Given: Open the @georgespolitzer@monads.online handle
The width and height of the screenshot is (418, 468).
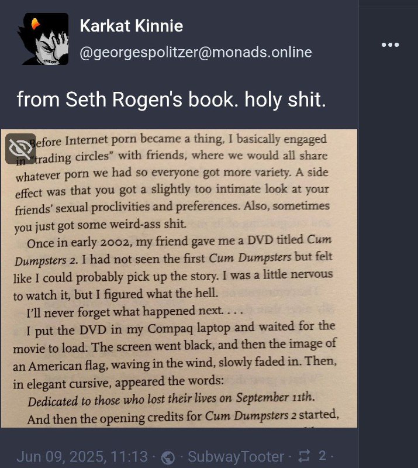Looking at the screenshot, I should (196, 52).
